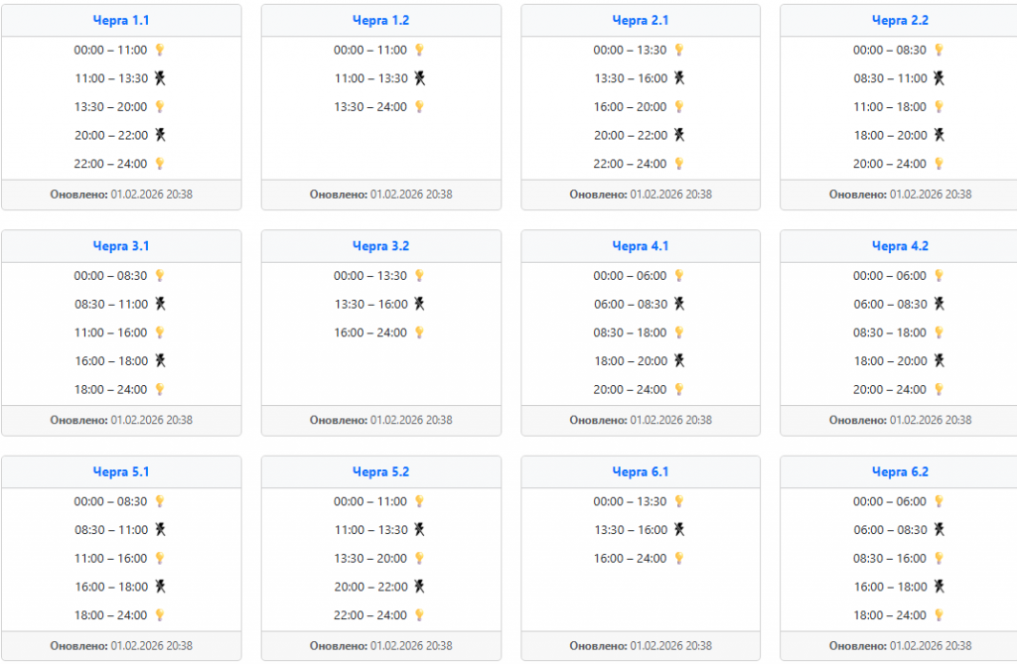Click outage icon beside 16:00 – 18:00 in Черга 3.1
This screenshot has height=664, width=1017.
click(x=159, y=361)
